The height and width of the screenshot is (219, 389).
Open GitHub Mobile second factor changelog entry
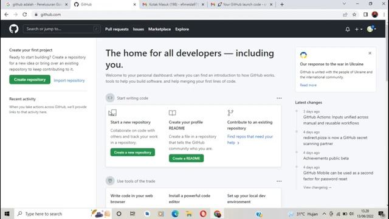[338, 176]
